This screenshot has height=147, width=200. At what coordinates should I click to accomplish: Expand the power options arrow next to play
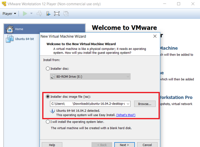(x=31, y=13)
